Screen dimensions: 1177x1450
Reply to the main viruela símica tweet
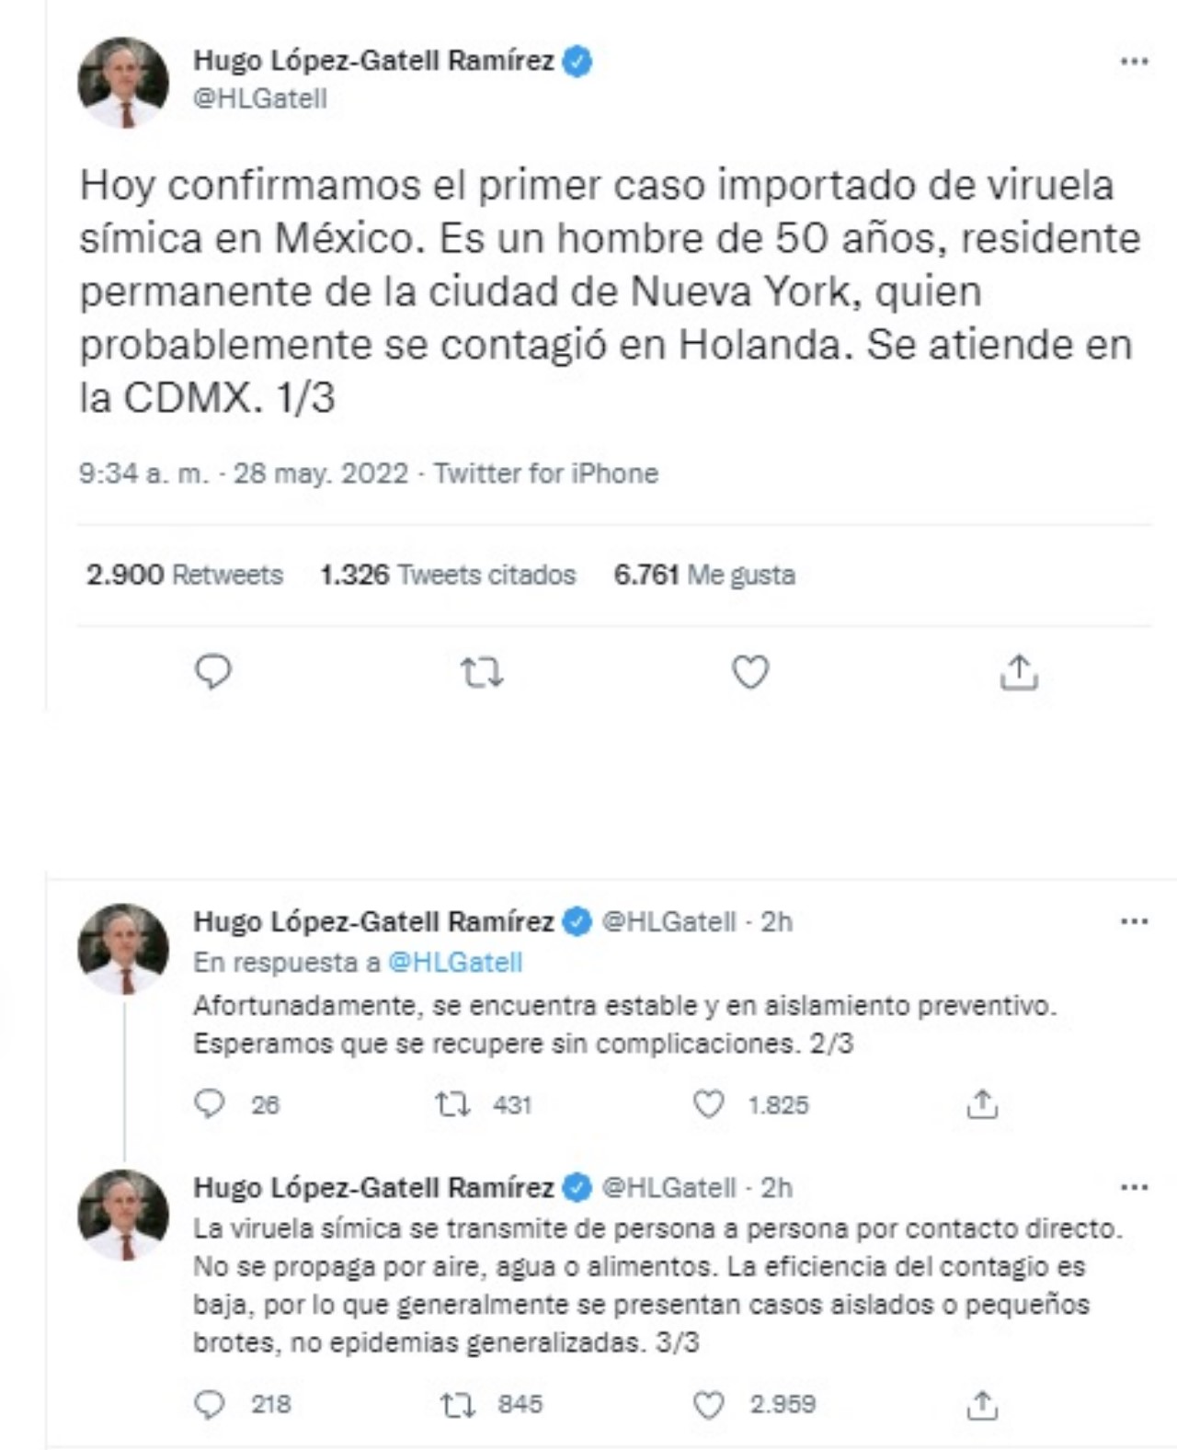coord(213,672)
